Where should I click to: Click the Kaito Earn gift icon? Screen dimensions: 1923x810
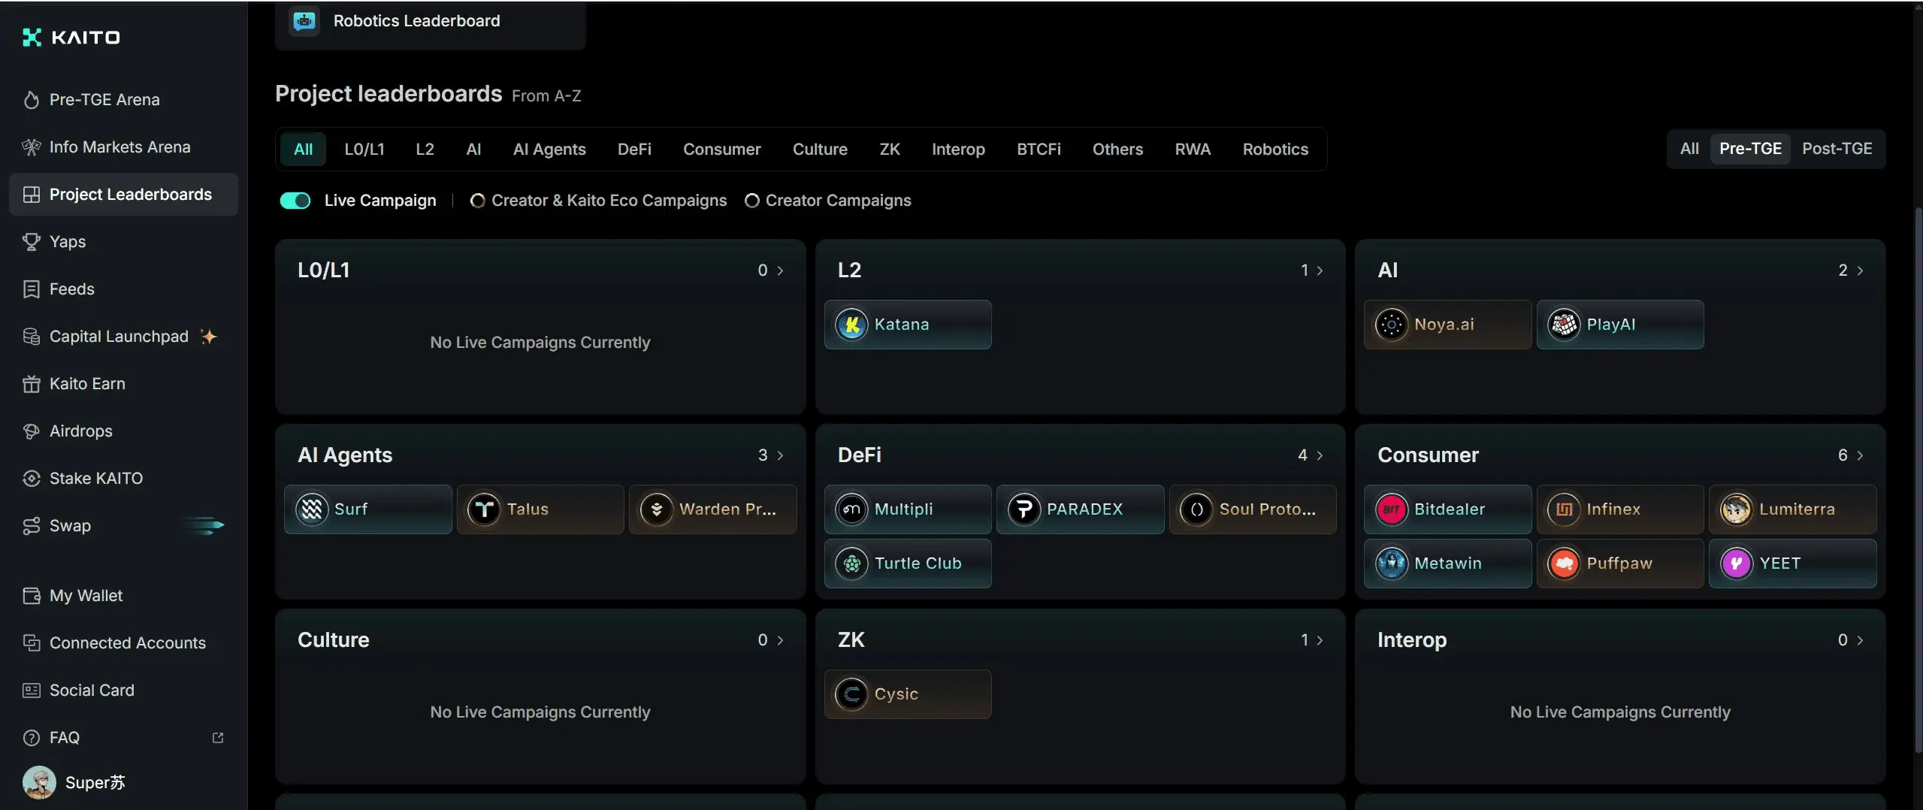(31, 384)
